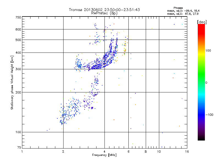Click the x-axis '4' tick label
220x165 pixels.
(x=105, y=152)
